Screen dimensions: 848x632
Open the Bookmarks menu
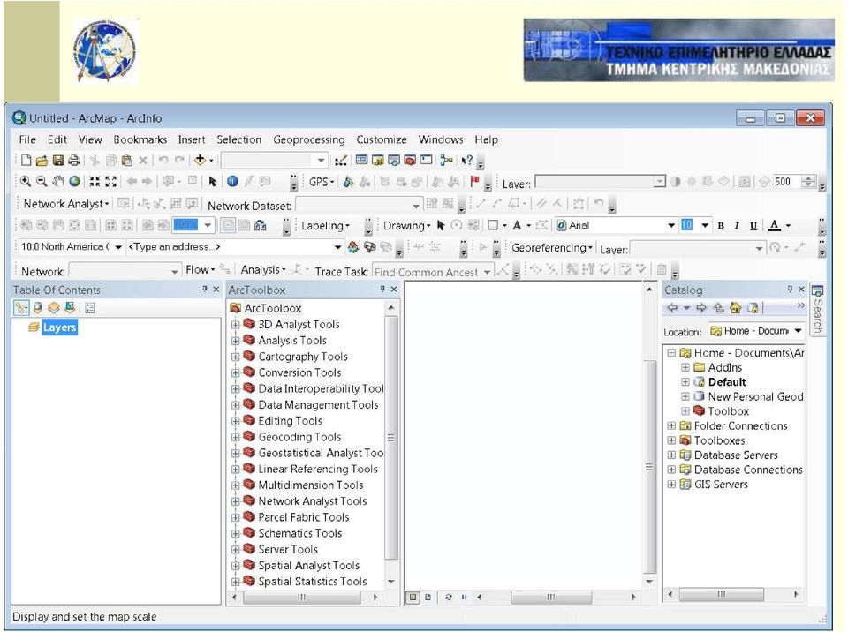(x=140, y=139)
